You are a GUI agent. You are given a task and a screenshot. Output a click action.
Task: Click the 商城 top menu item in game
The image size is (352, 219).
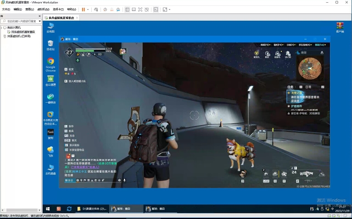pos(265,45)
